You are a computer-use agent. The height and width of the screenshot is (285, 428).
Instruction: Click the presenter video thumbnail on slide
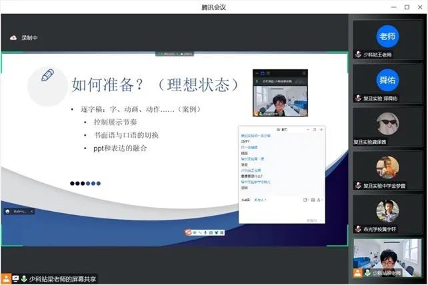coord(280,101)
